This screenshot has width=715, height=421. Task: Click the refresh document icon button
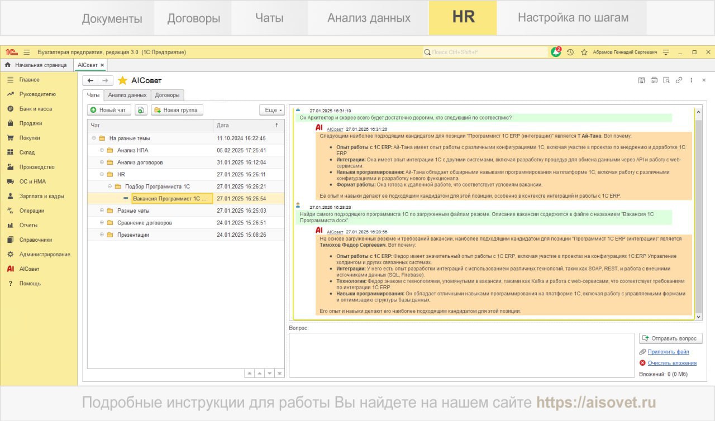pos(141,110)
